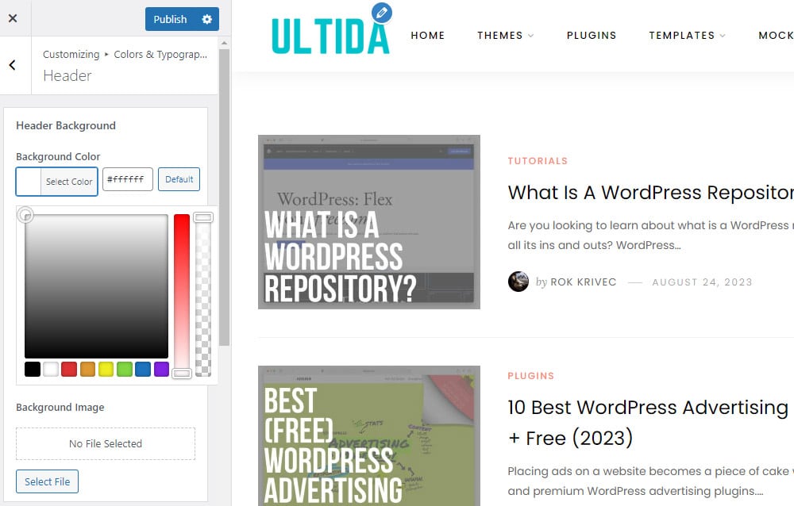This screenshot has height=506, width=794.
Task: Click the PLUGINS category label above advertising post
Action: click(531, 376)
